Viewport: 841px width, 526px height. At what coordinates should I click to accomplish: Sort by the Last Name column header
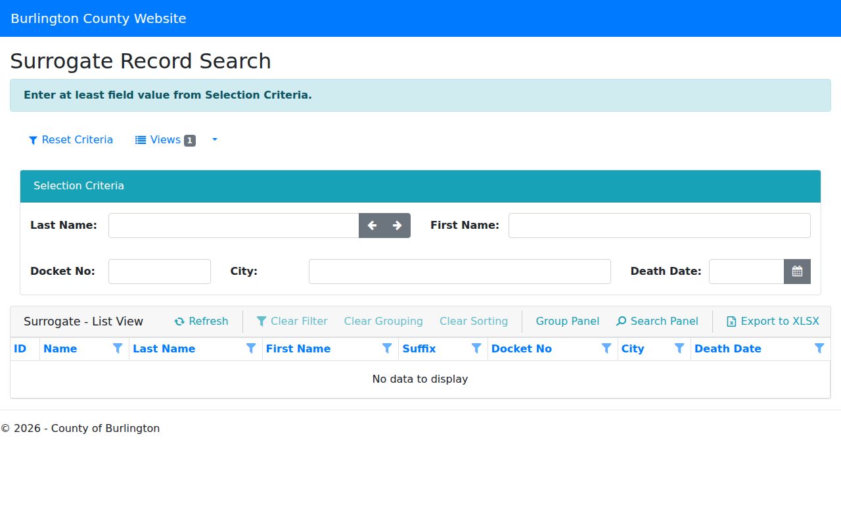coord(164,348)
